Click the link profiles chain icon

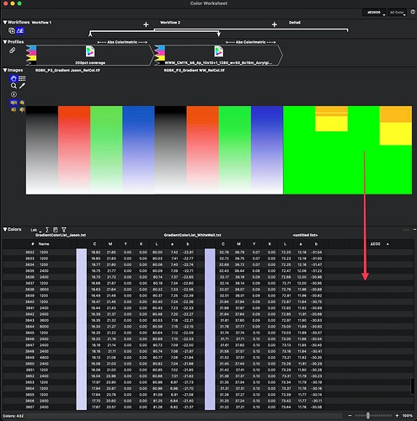coord(12,51)
